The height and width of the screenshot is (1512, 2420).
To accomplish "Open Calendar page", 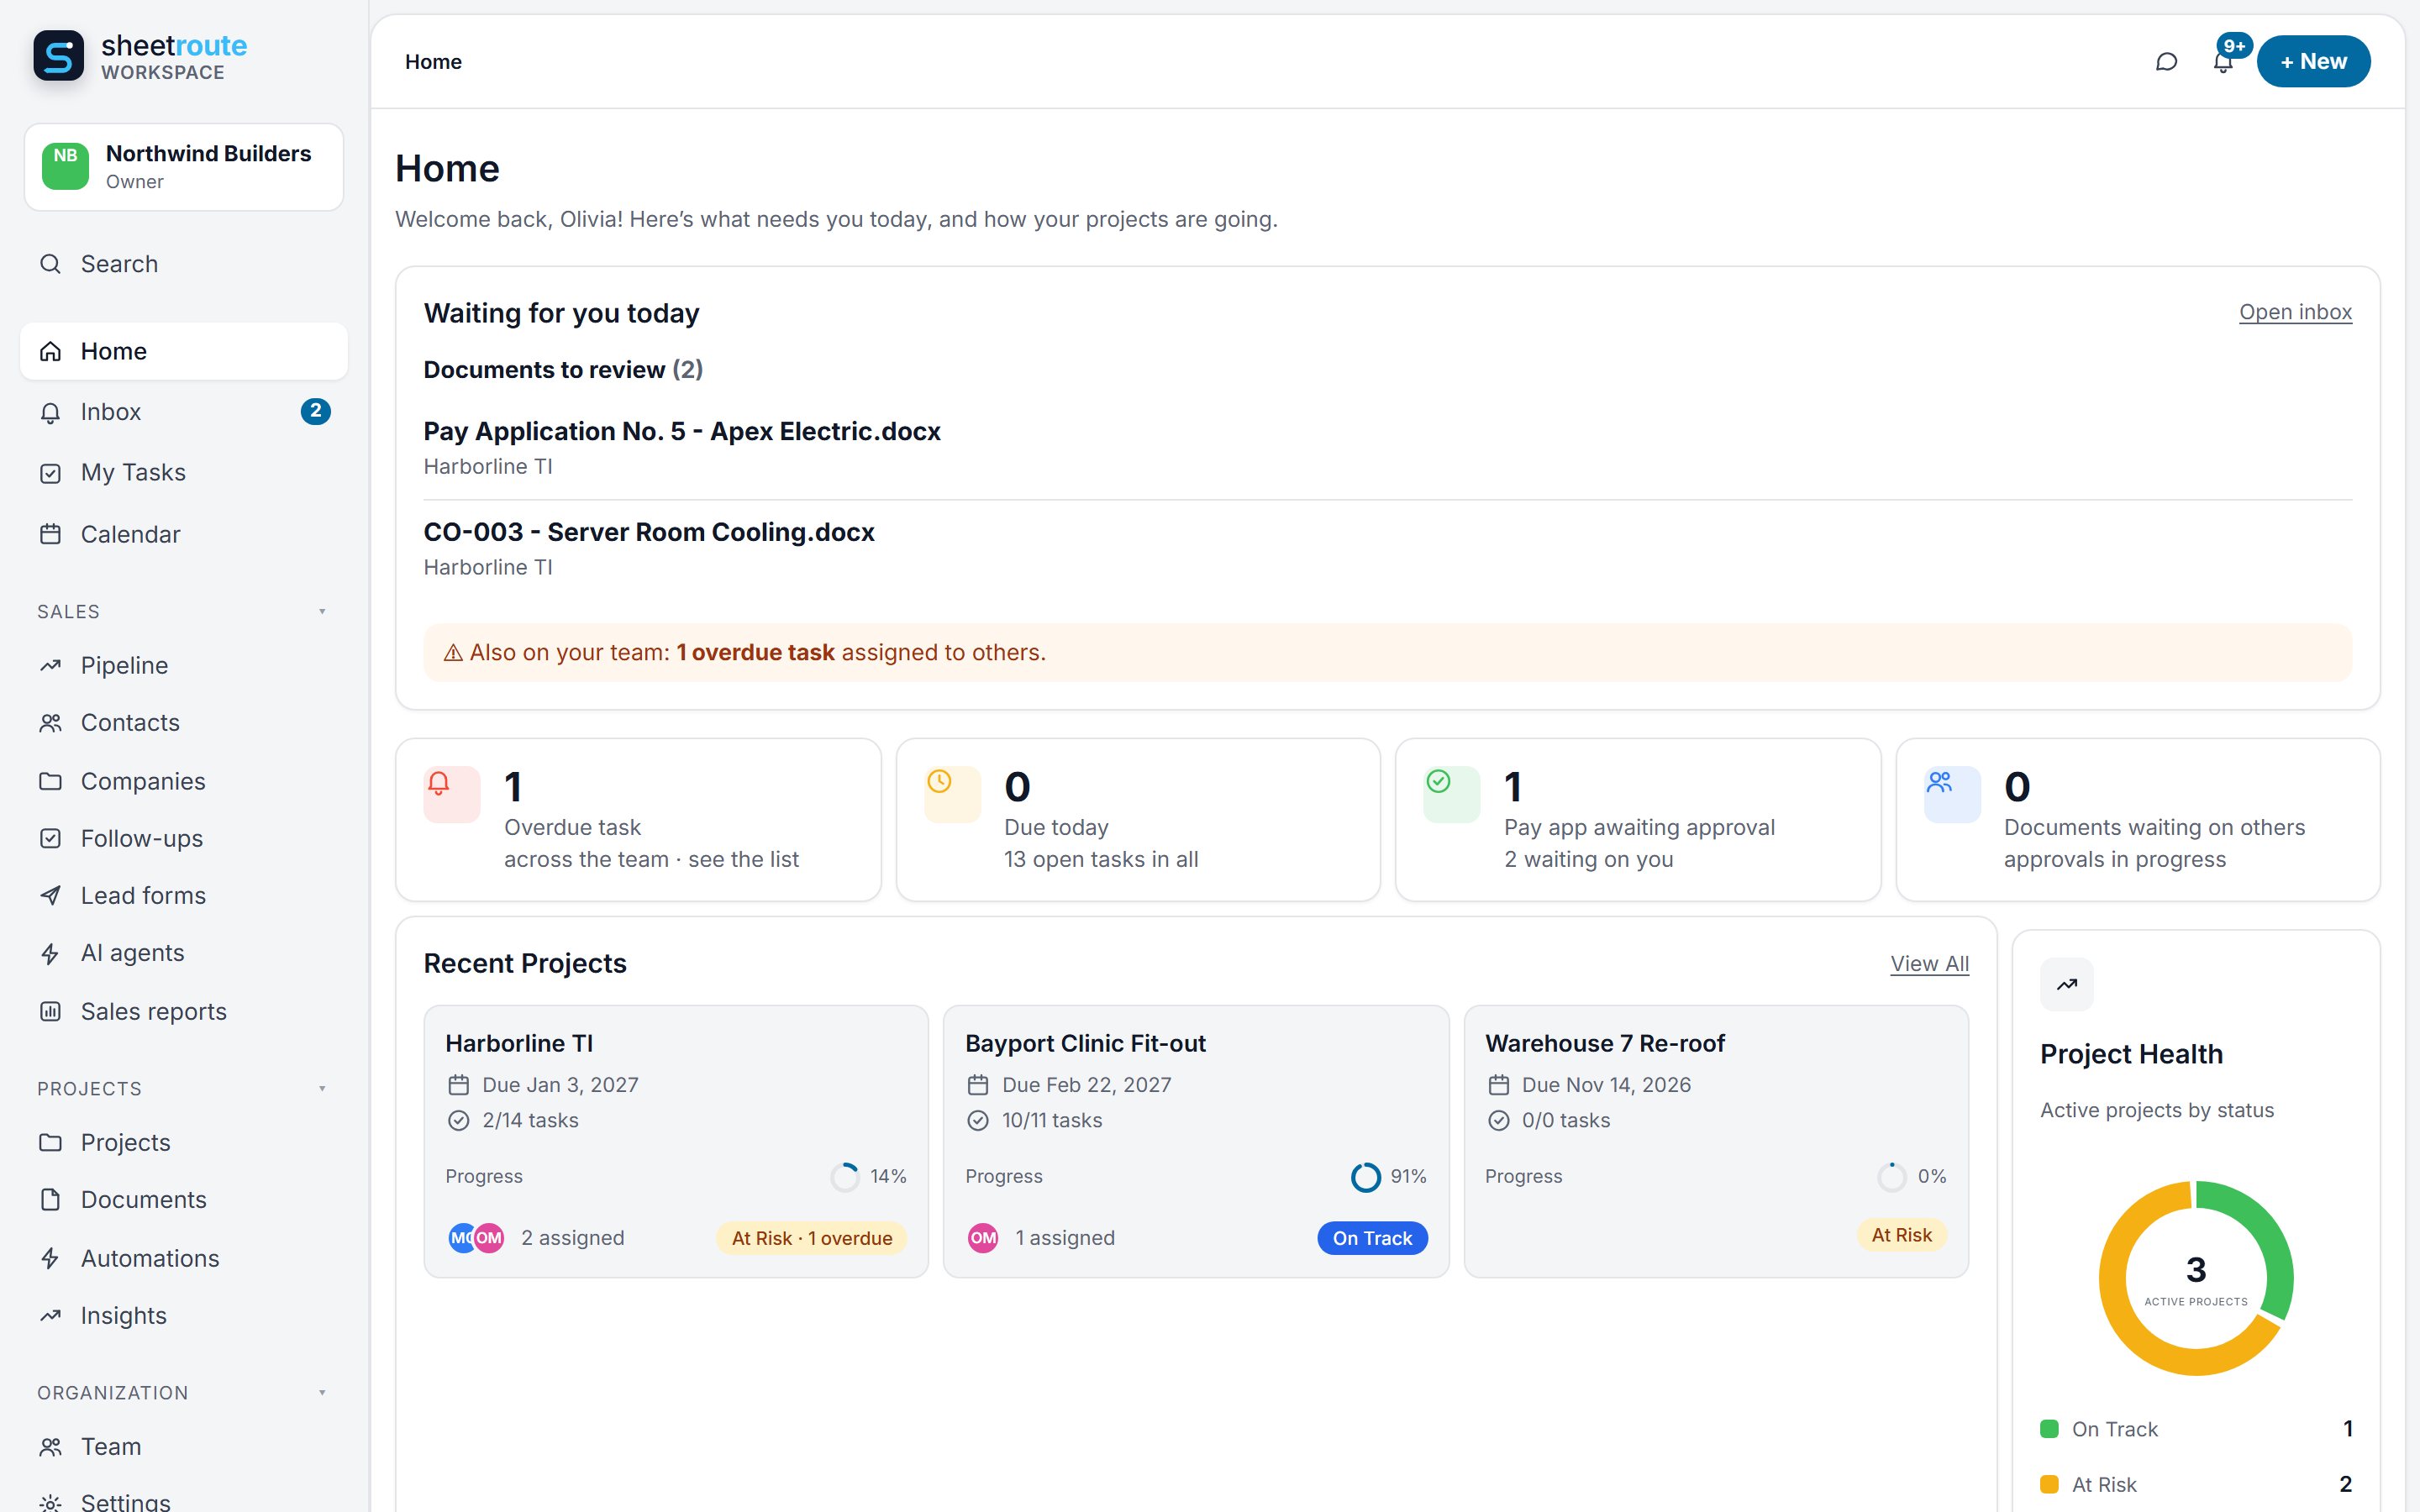I will tap(184, 534).
